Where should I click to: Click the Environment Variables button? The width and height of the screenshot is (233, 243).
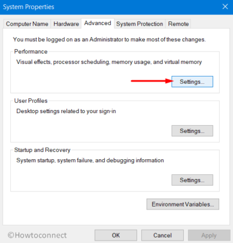tap(183, 204)
